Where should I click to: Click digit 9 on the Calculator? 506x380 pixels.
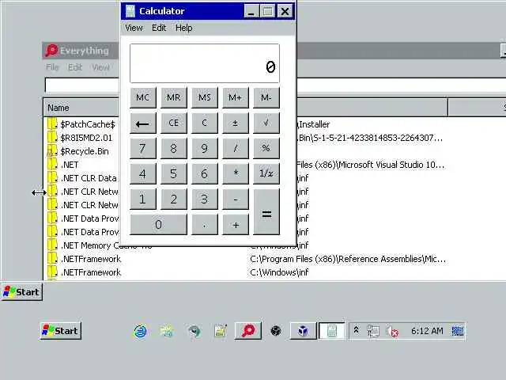tap(205, 148)
